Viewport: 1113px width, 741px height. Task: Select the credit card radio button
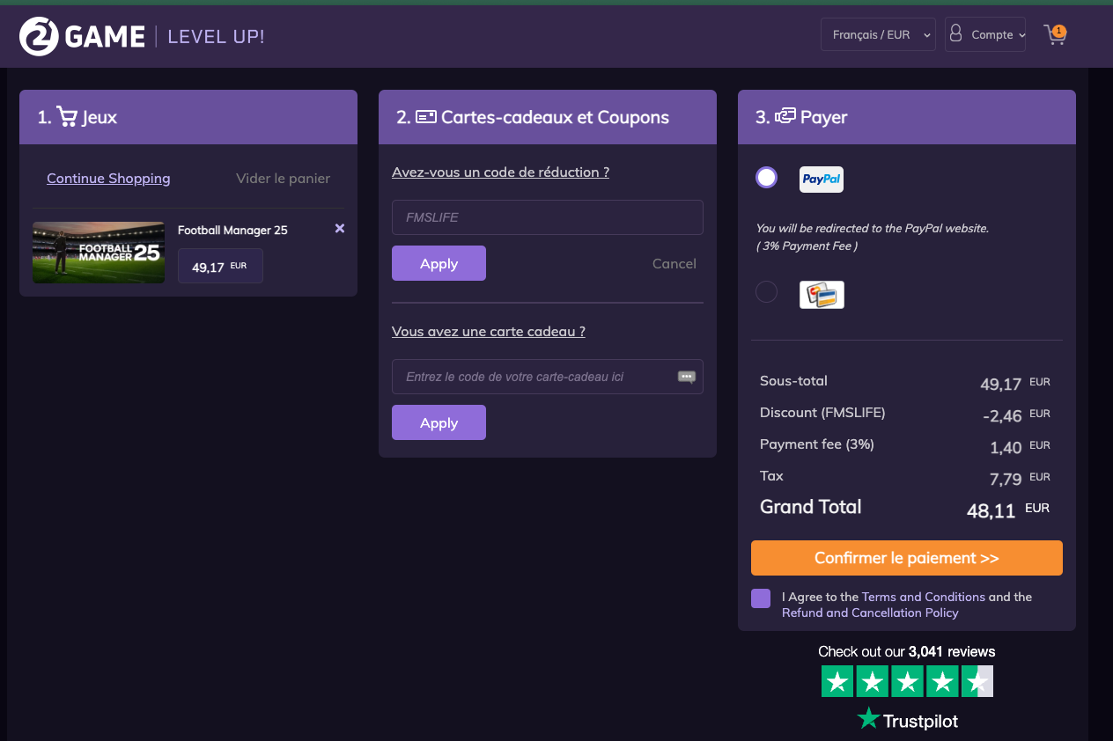pyautogui.click(x=767, y=291)
